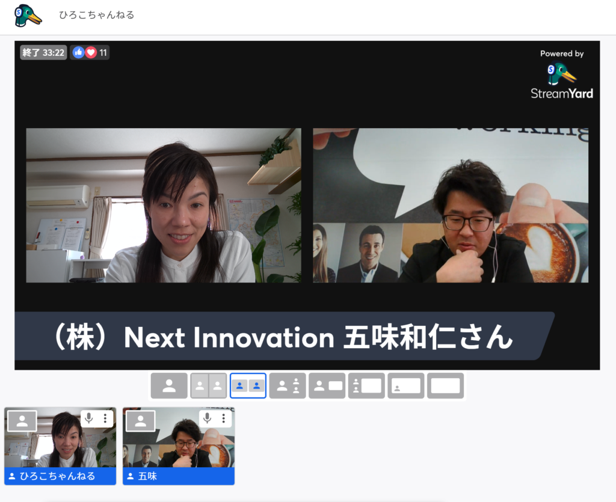Viewport: 616px width, 502px height.
Task: Mute 五味 microphone
Action: click(x=208, y=418)
